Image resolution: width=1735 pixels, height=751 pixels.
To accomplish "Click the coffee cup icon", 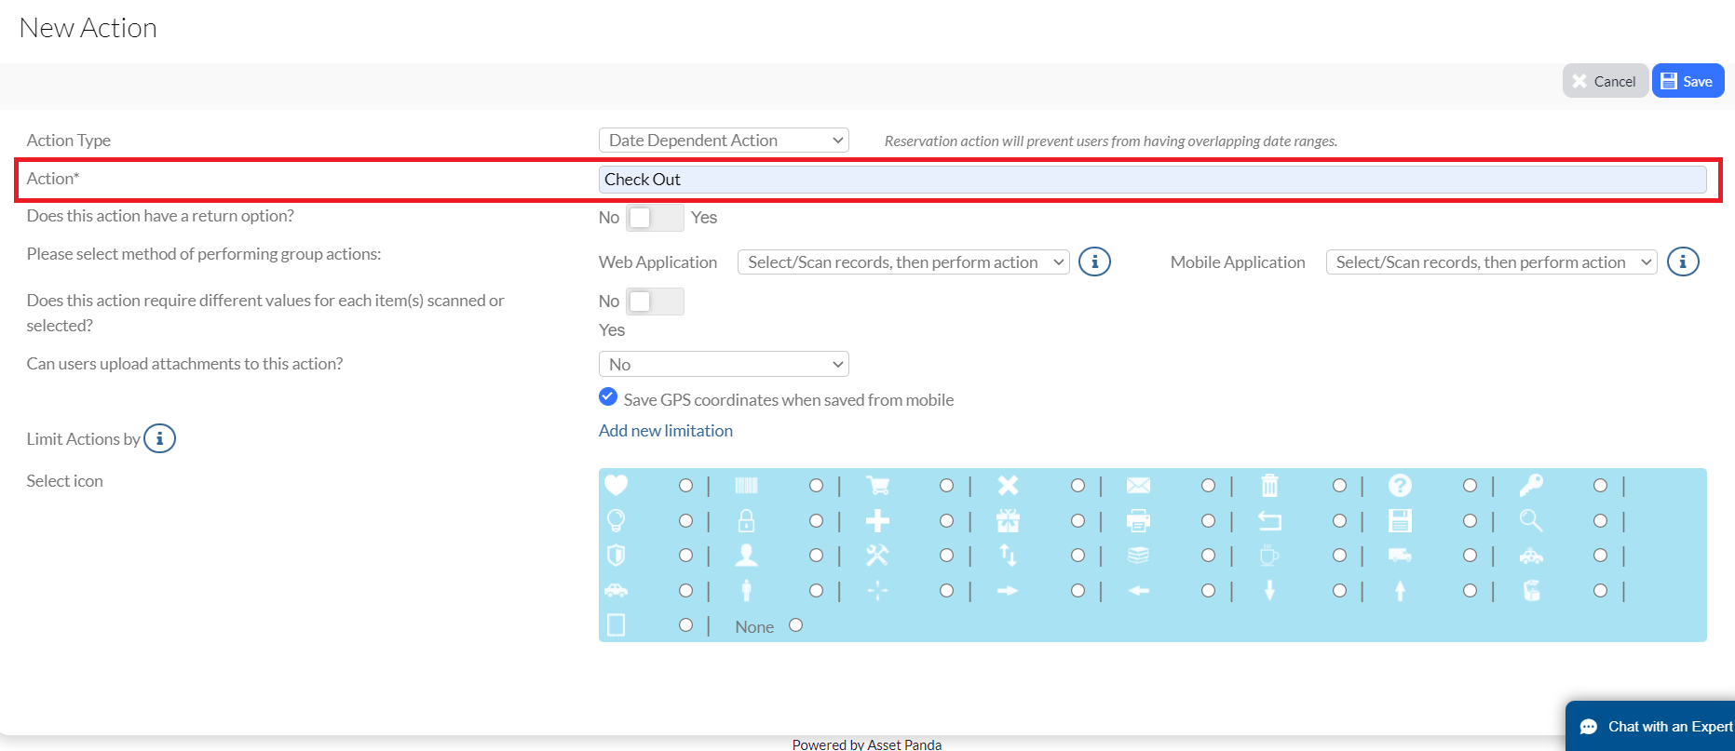I will click(1269, 556).
